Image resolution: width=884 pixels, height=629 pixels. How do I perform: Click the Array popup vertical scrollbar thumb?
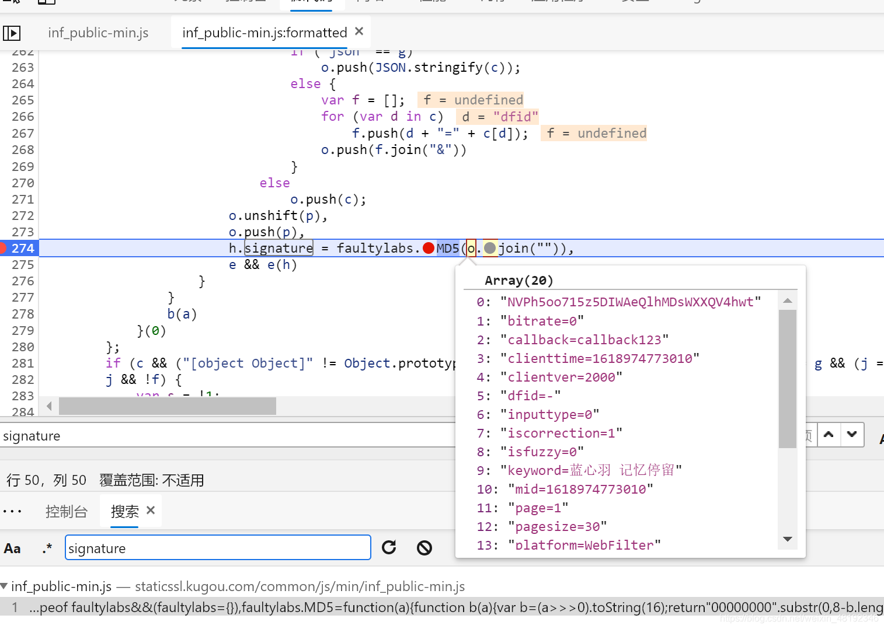(788, 379)
